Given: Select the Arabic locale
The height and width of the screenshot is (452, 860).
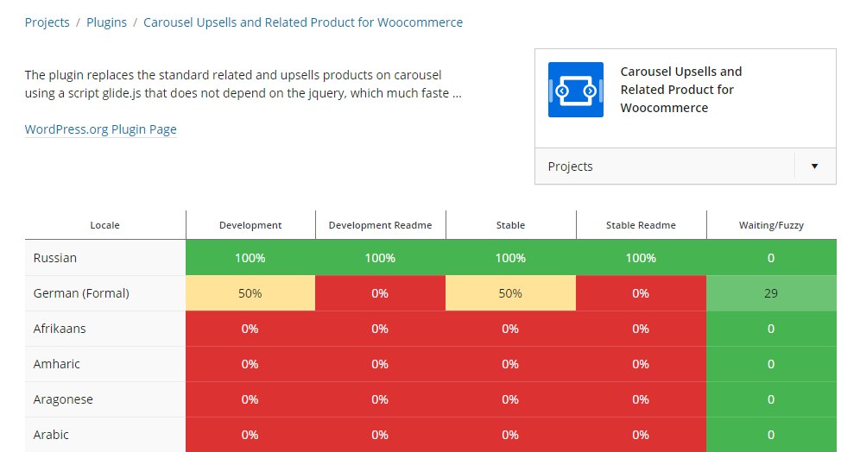Looking at the screenshot, I should coord(51,435).
